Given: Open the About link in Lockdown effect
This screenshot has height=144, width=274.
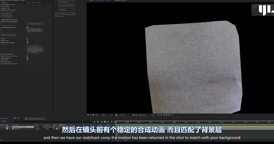Looking at the screenshot, I should (x=39, y=2).
